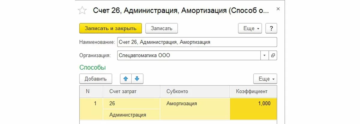Viewport: 360px width, 124px height.
Task: Expand the Организация dropdown list
Action: click(x=265, y=56)
